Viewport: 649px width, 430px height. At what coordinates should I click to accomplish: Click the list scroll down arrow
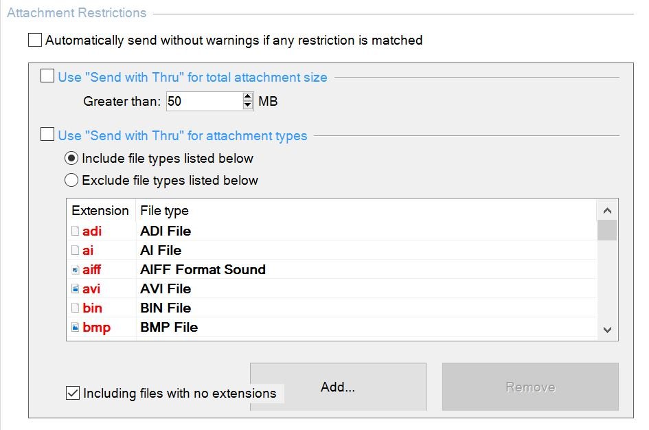click(607, 330)
